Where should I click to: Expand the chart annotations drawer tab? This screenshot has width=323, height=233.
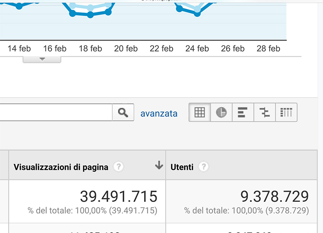(x=42, y=59)
